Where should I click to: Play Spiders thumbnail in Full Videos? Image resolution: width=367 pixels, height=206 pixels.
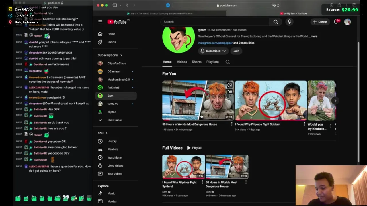183,167
